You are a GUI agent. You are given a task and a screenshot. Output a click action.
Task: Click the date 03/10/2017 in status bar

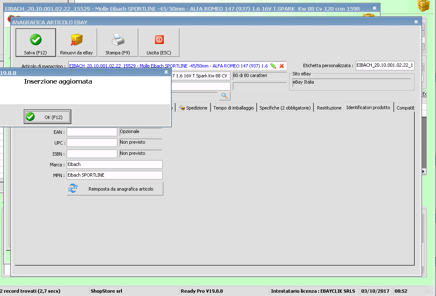click(x=375, y=291)
